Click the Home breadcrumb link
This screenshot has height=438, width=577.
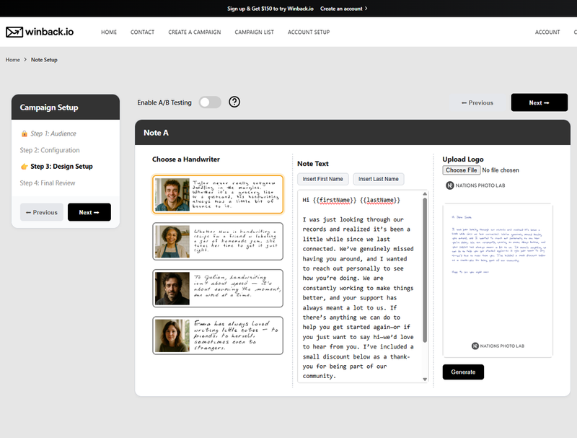[x=12, y=60]
